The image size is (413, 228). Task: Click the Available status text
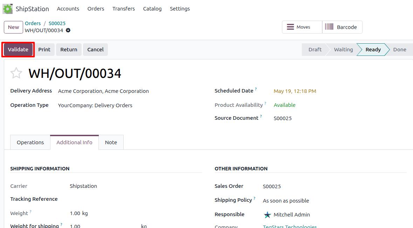click(x=284, y=105)
